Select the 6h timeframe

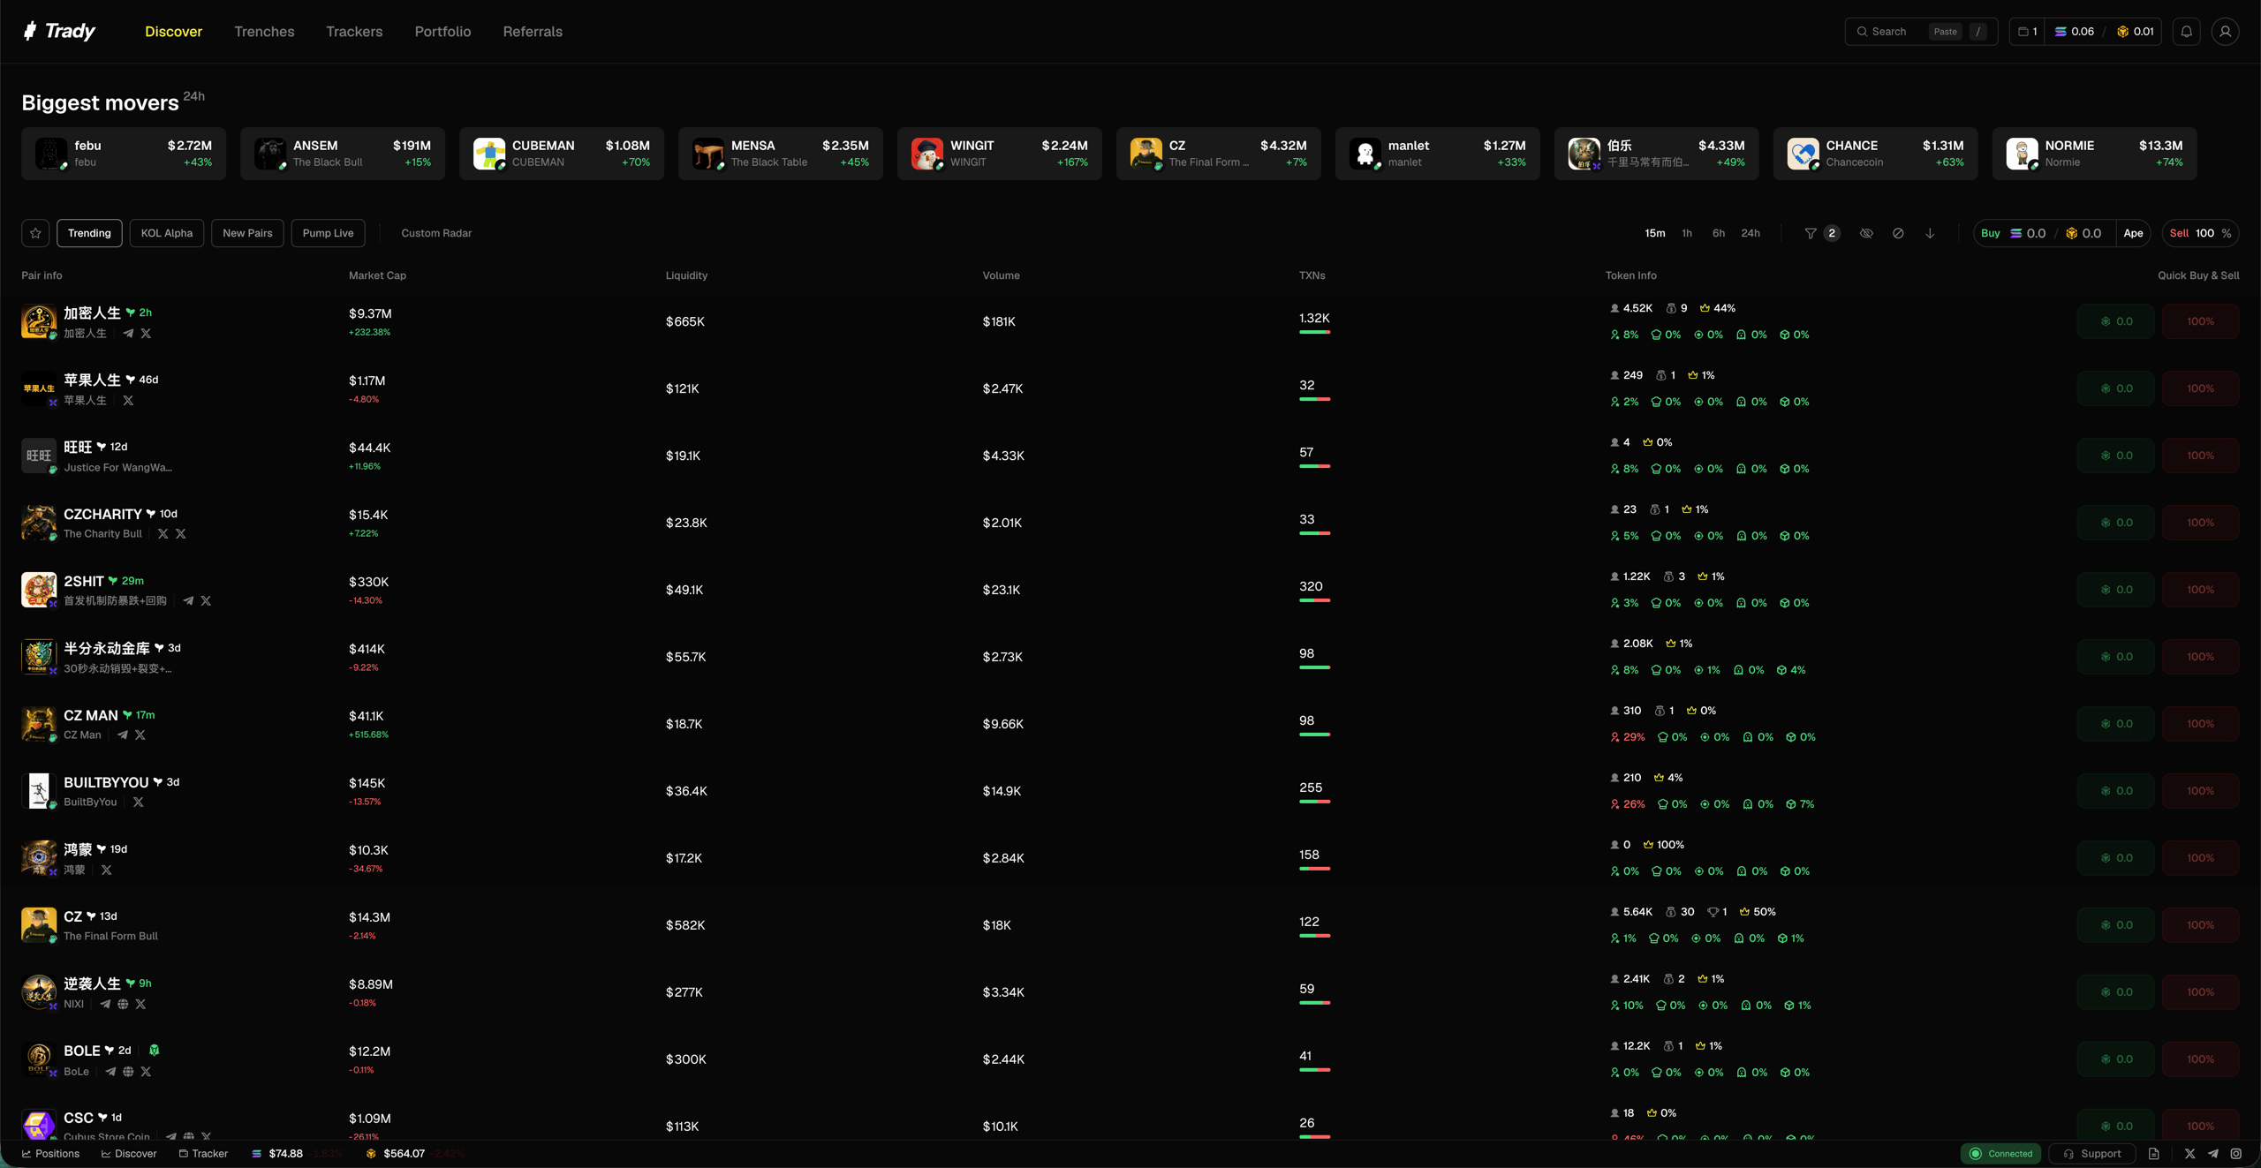[1718, 233]
